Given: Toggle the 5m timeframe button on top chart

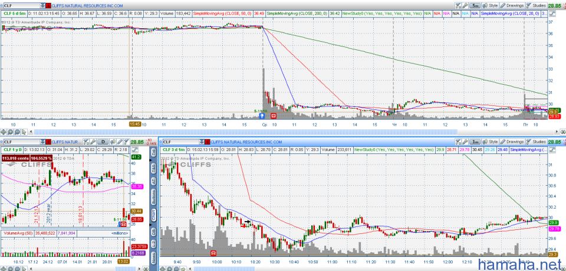Looking at the screenshot, I should point(475,5).
